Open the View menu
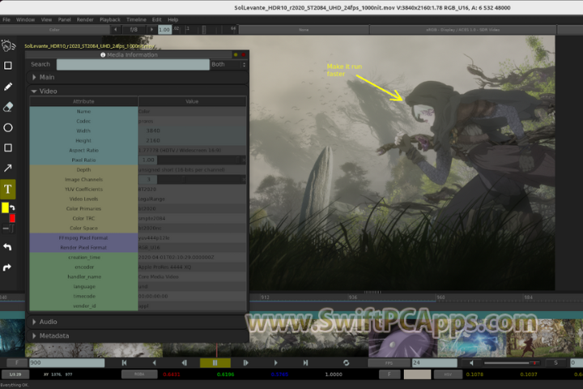The height and width of the screenshot is (389, 583). point(46,19)
